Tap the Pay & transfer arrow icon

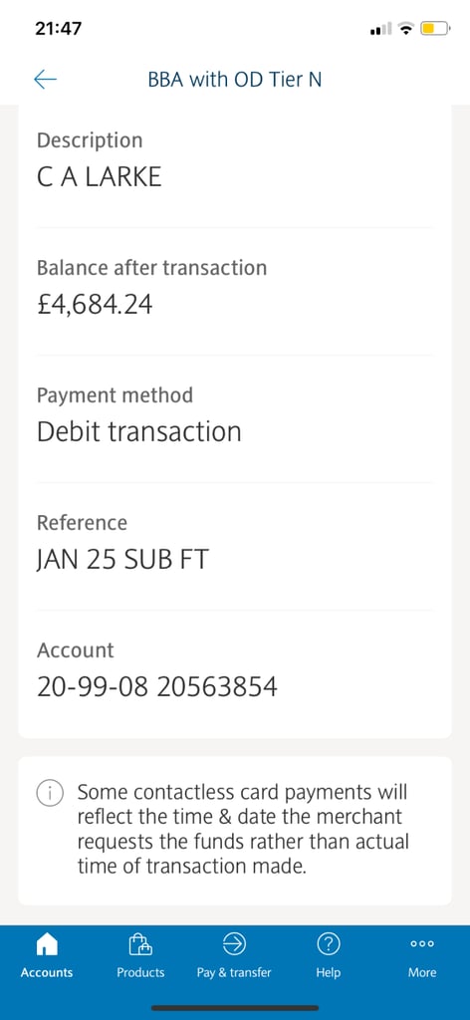pos(234,942)
